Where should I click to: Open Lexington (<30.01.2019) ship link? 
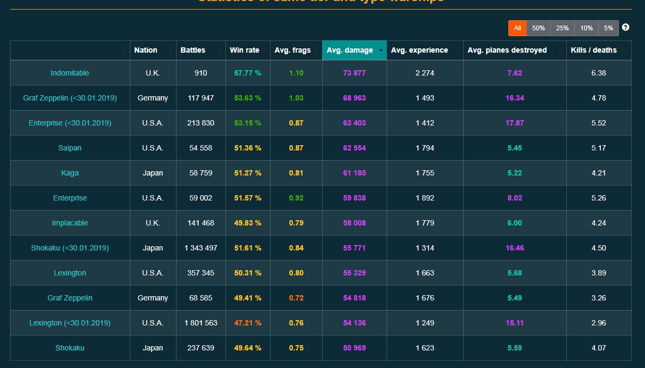70,323
